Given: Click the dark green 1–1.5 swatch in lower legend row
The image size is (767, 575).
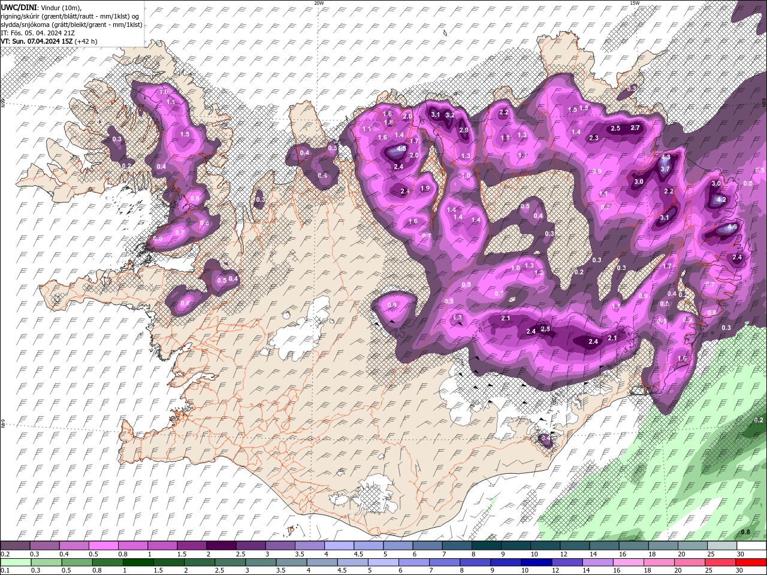Looking at the screenshot, I should coord(138,562).
